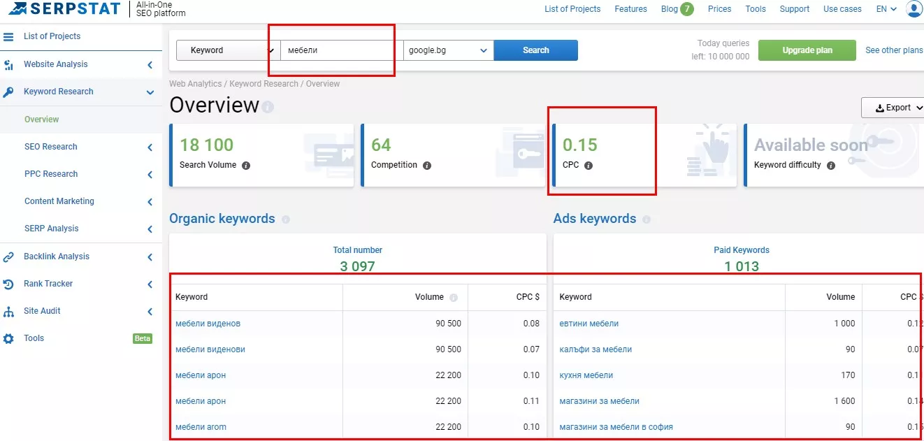Click info icon beside CPC label
Image resolution: width=924 pixels, height=441 pixels.
pos(588,166)
